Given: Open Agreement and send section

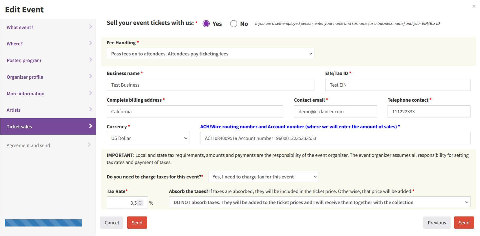Looking at the screenshot, I should point(48,145).
